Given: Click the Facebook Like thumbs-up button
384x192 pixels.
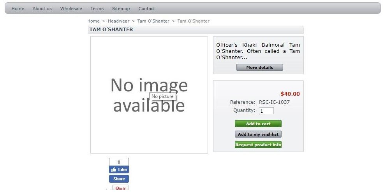Looking at the screenshot, I should click(119, 169).
